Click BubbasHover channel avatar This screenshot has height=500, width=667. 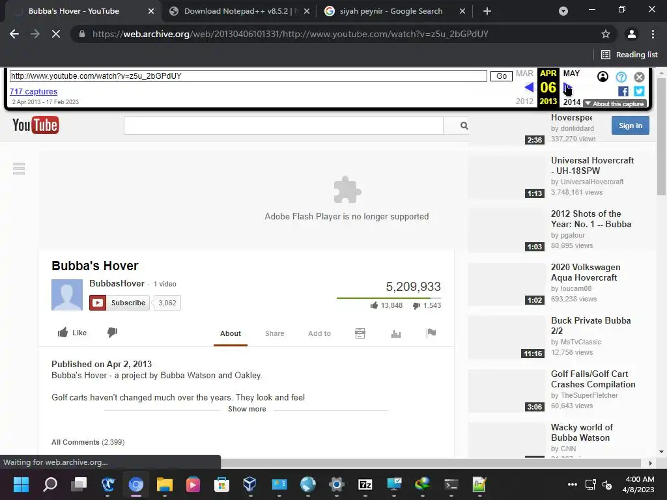pos(67,295)
